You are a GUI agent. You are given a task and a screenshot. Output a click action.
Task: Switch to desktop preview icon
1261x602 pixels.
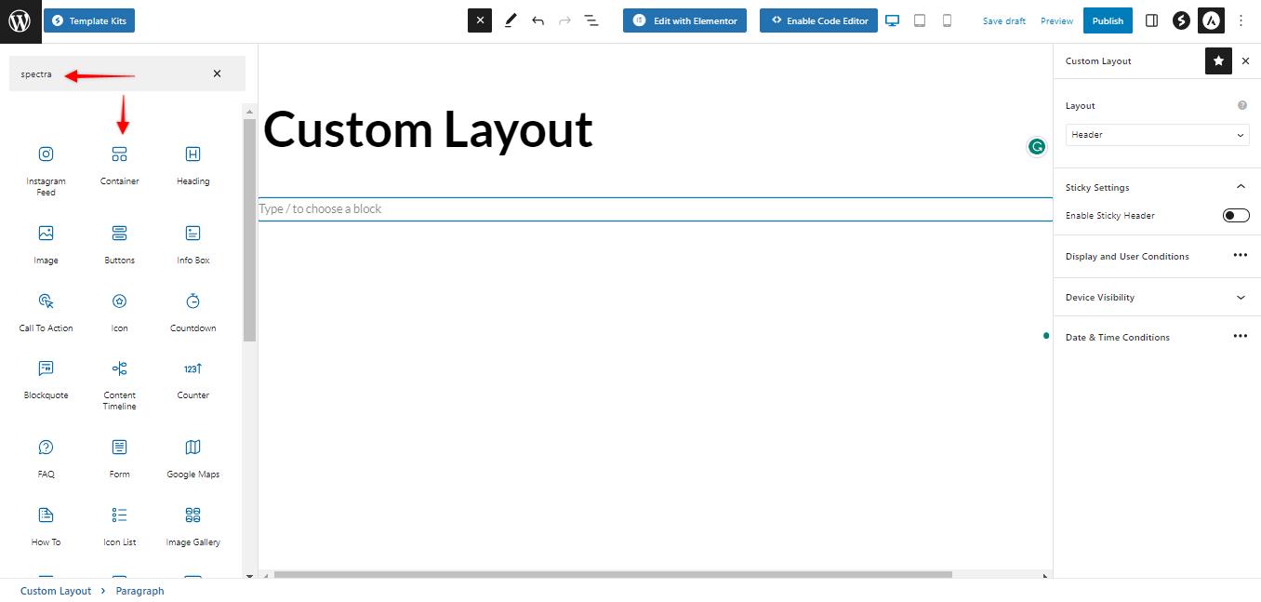(x=893, y=20)
